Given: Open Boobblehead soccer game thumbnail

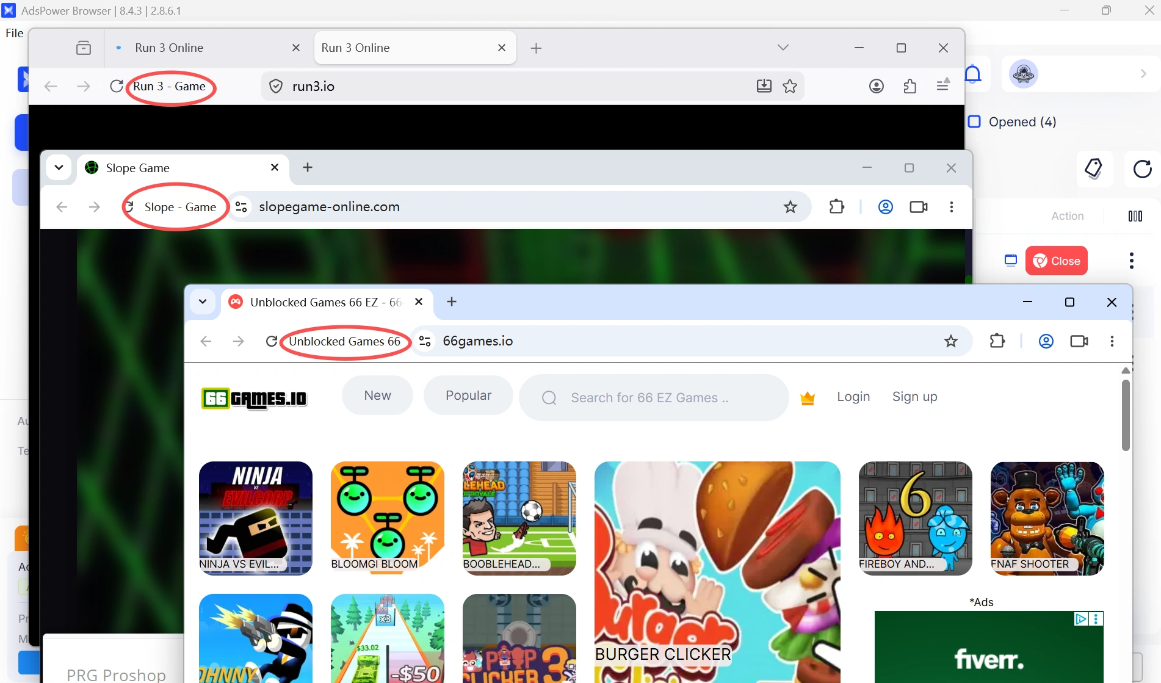Looking at the screenshot, I should 519,518.
